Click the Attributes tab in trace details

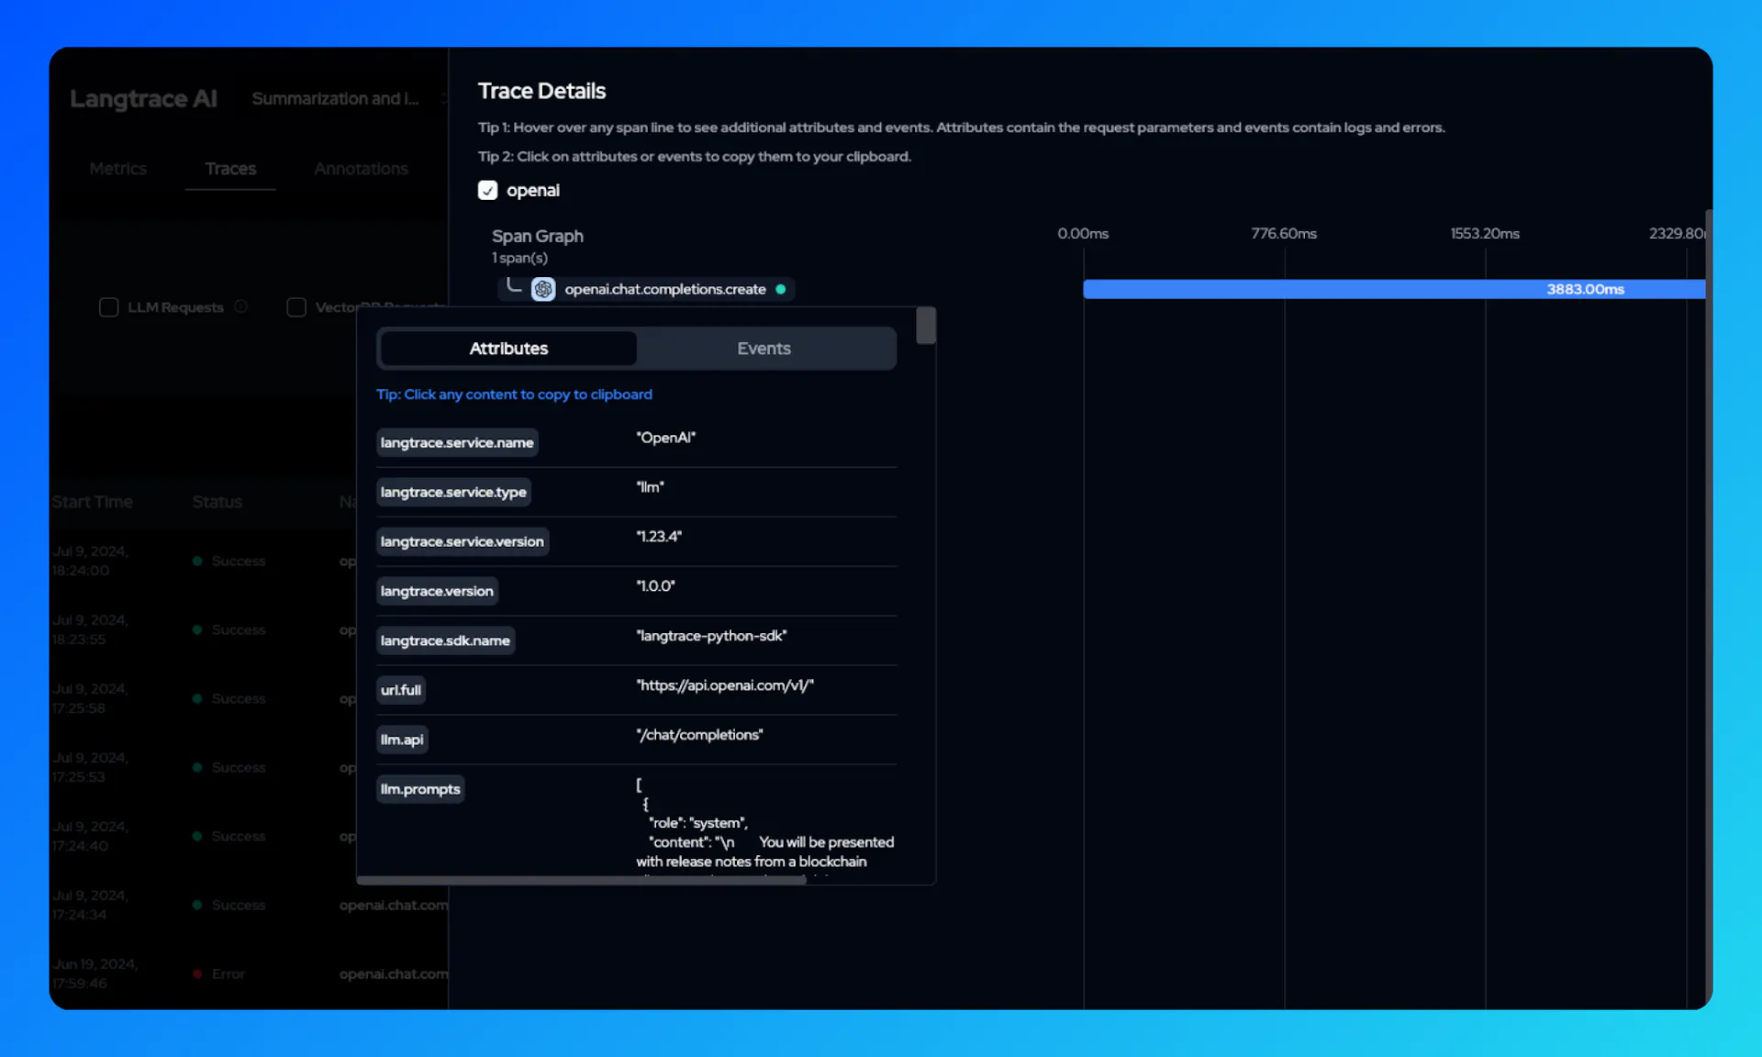click(x=508, y=348)
